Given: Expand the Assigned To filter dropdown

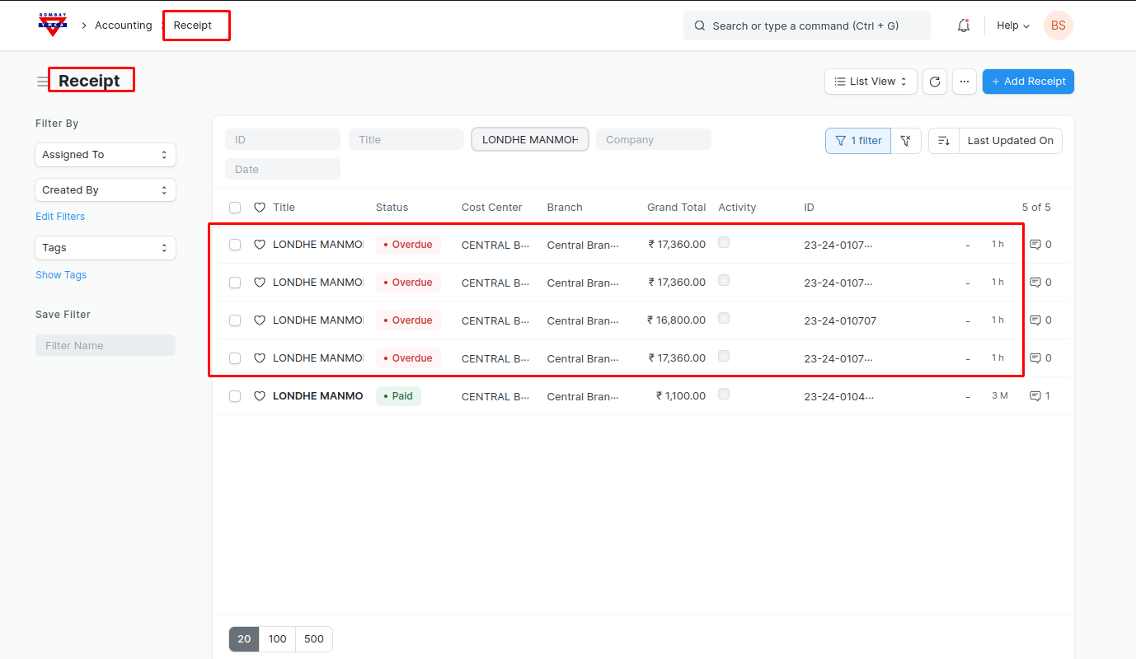Looking at the screenshot, I should click(x=105, y=155).
